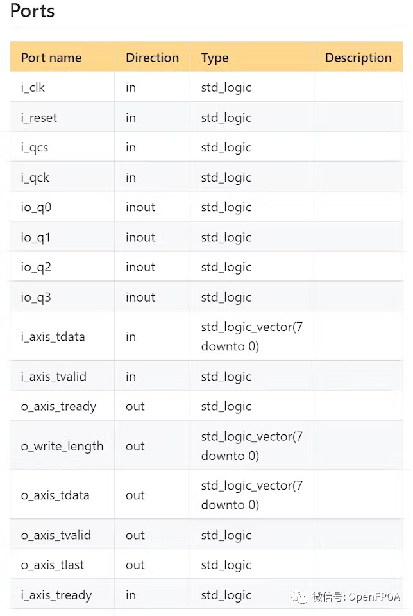Click the i_reset port name cell
This screenshot has width=413, height=616.
point(62,117)
